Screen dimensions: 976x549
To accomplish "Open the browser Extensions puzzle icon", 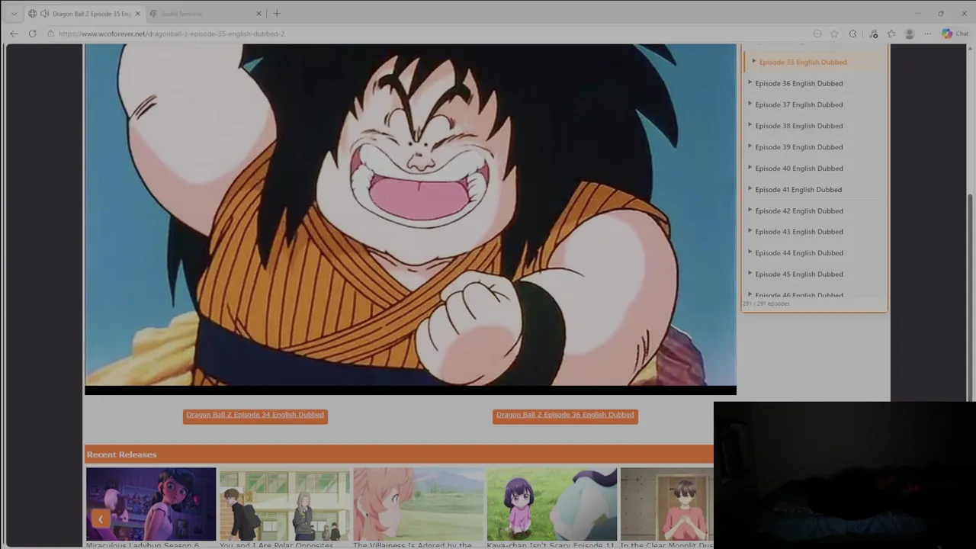I will pos(852,34).
